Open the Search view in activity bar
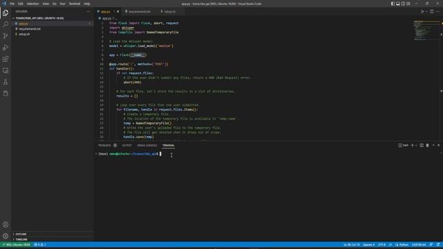 6,24
